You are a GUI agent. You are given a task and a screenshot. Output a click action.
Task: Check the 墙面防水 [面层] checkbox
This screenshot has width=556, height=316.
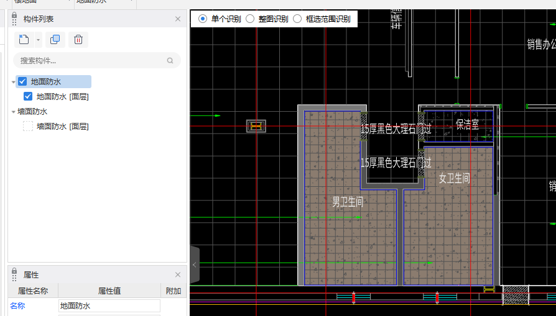(28, 126)
